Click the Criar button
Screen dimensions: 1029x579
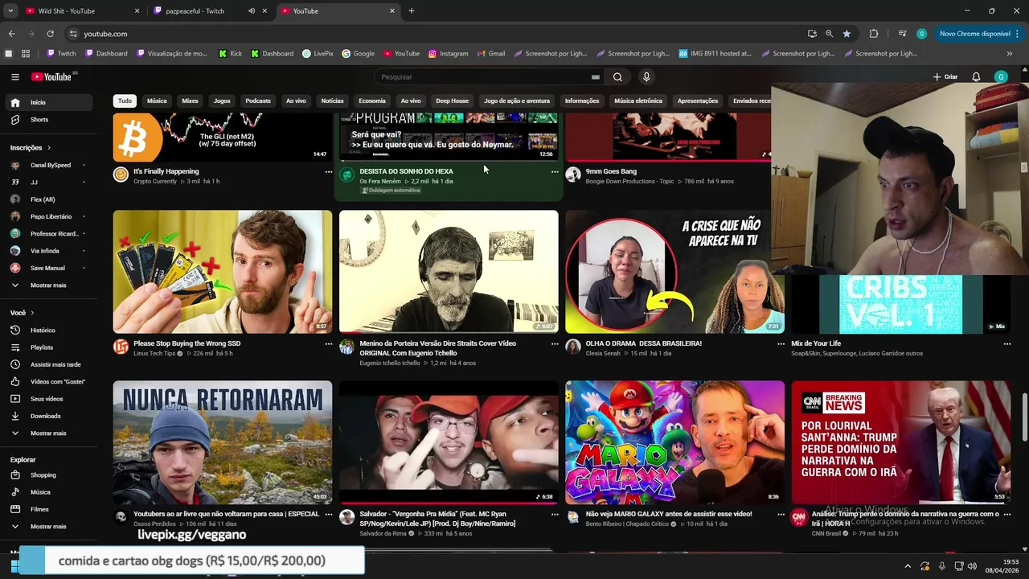pyautogui.click(x=945, y=77)
